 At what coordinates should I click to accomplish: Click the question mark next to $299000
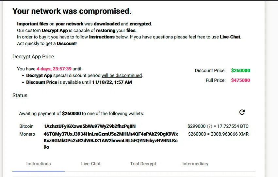210,126
